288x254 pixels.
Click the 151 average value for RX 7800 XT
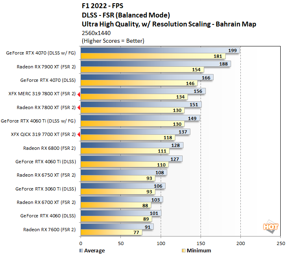click(x=194, y=105)
